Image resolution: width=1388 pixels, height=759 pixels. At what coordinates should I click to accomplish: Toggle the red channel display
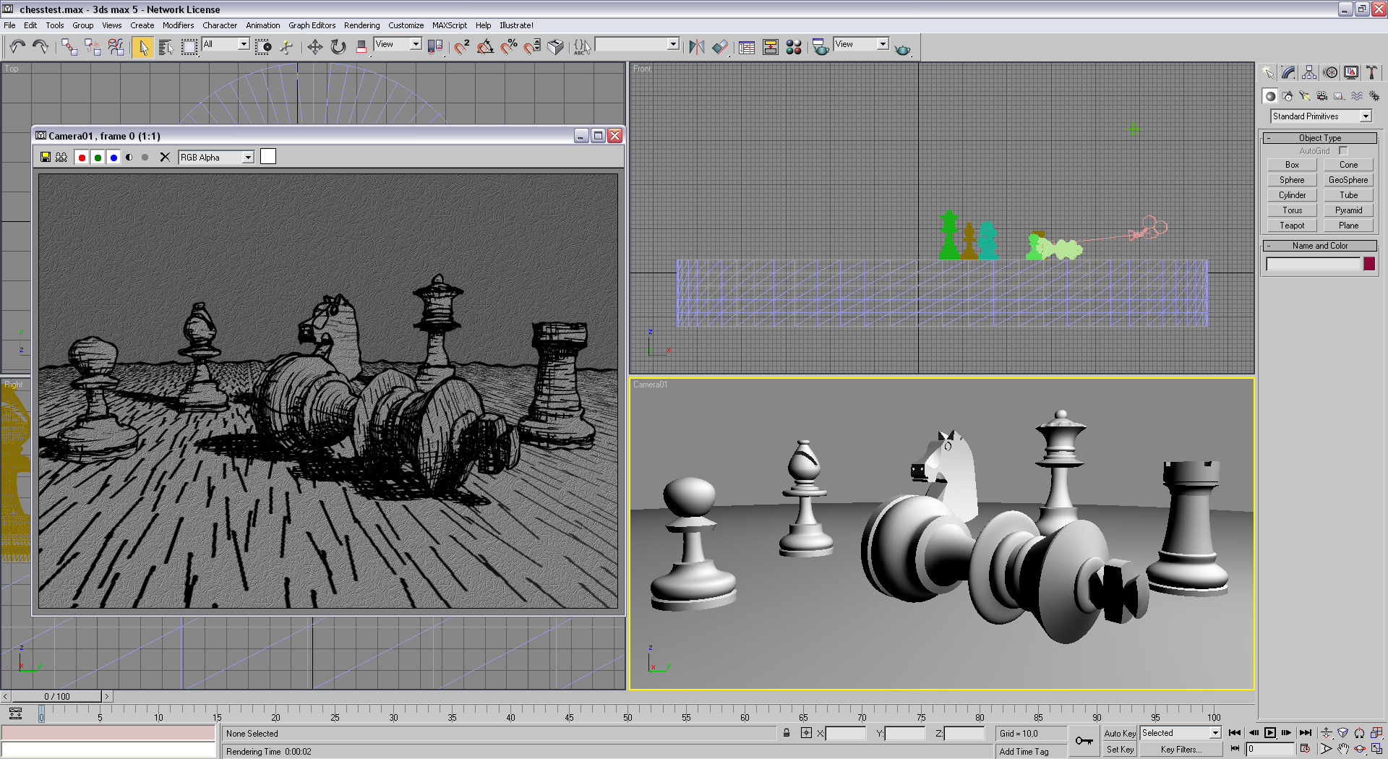click(x=82, y=157)
